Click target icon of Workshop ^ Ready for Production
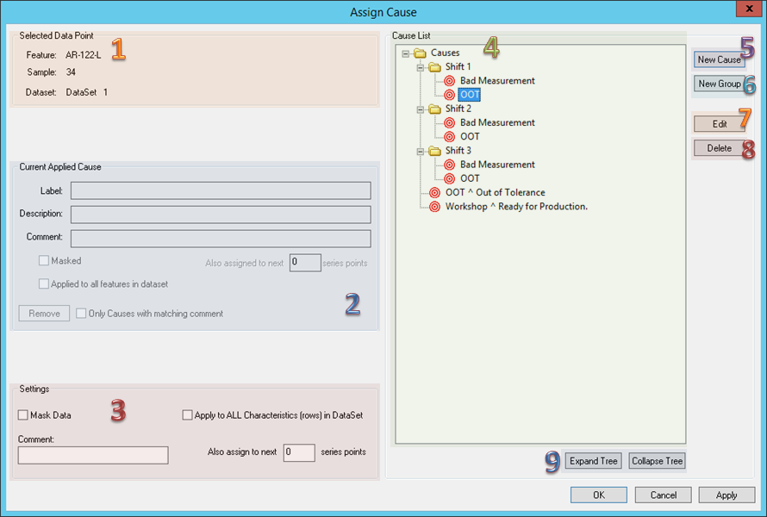 (434, 207)
